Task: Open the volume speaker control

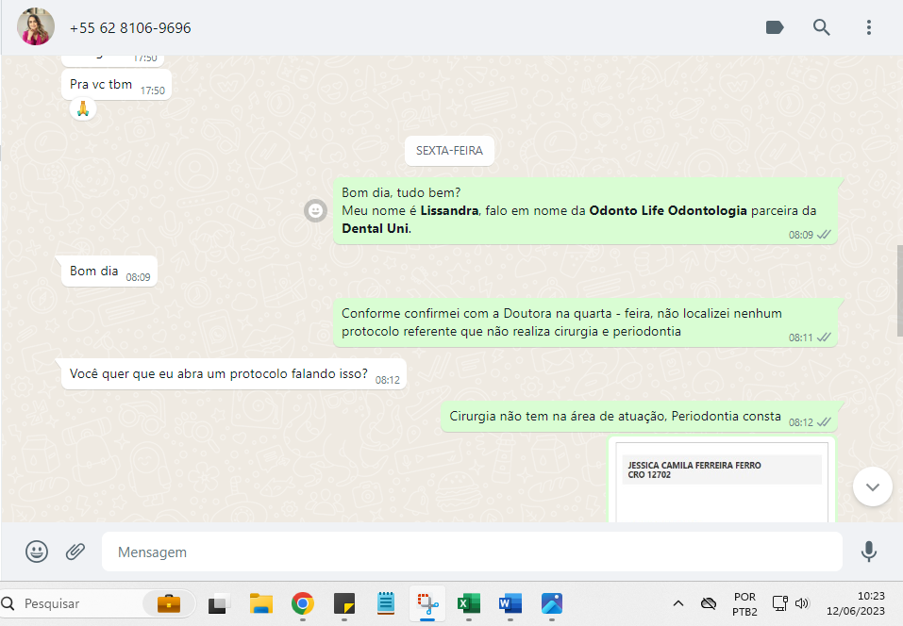Action: point(802,603)
